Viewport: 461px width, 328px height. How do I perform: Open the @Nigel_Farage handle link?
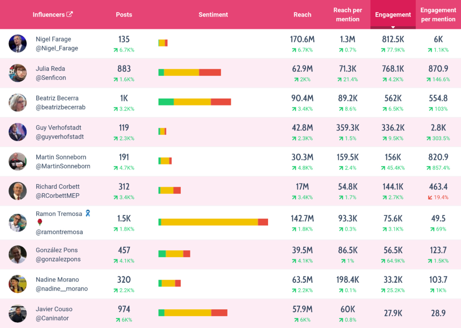coord(57,48)
